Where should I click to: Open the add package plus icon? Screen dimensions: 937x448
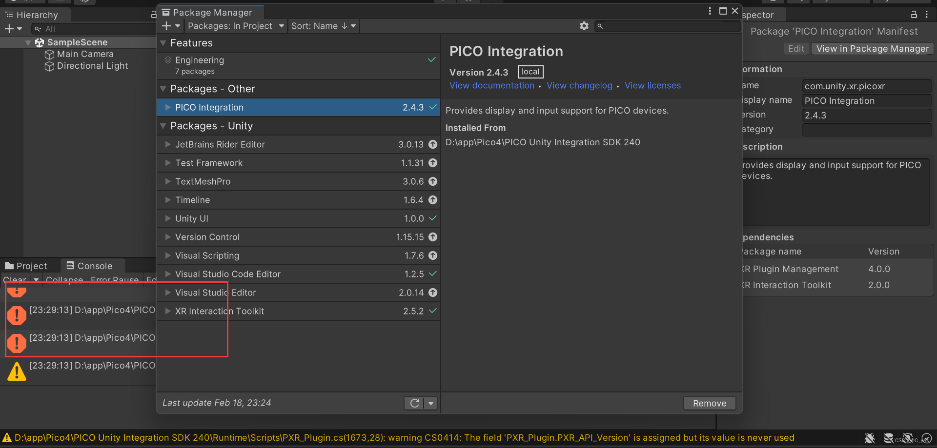tap(166, 26)
